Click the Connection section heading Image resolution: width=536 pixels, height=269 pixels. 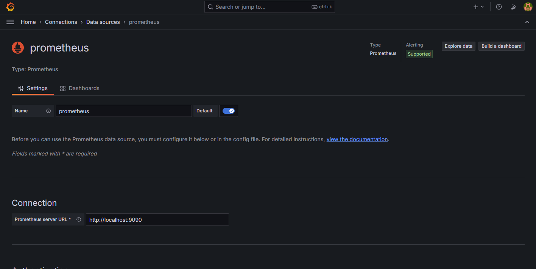pyautogui.click(x=34, y=203)
